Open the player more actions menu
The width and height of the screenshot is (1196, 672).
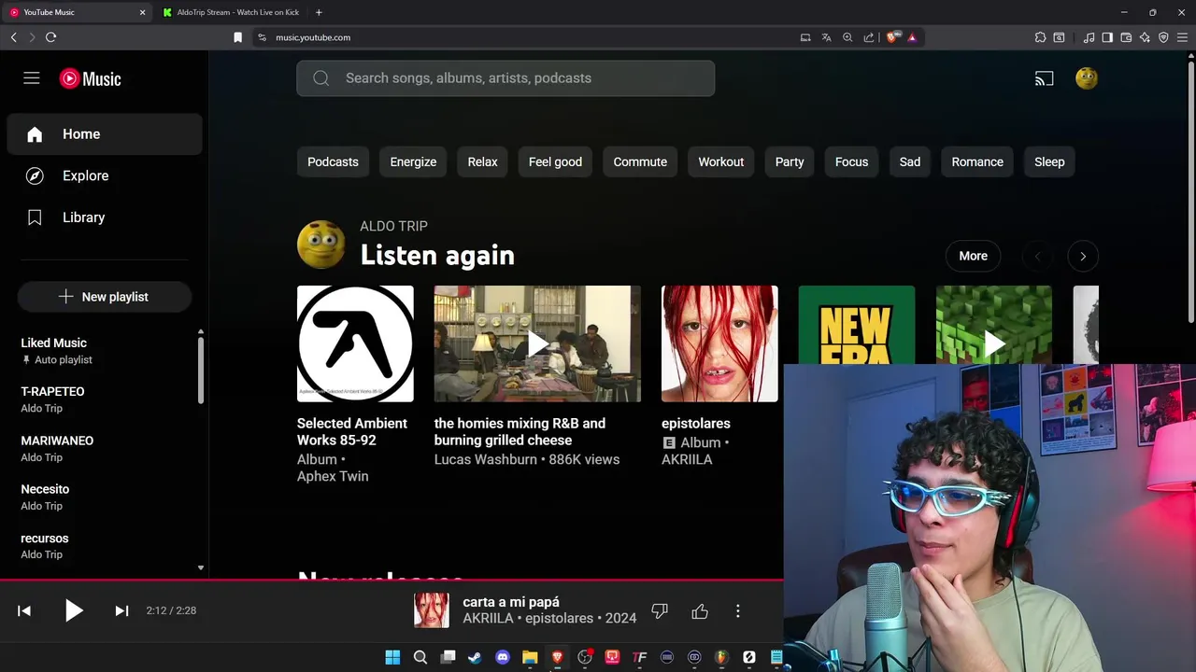pos(738,611)
